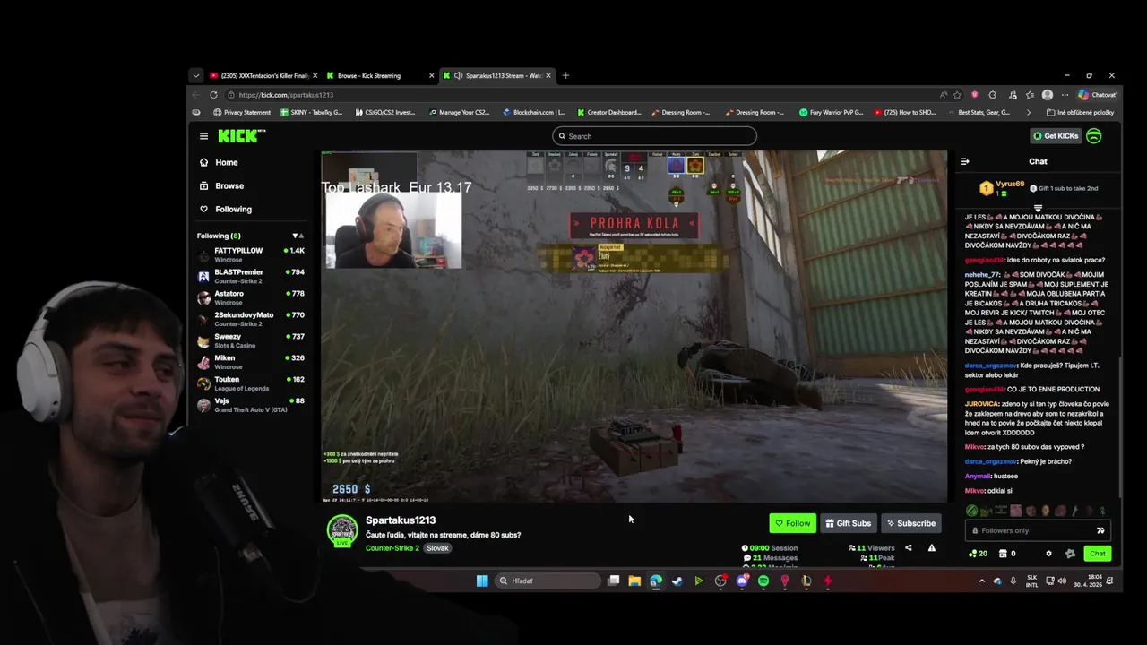This screenshot has height=645, width=1147.
Task: Open the volume control in system tray
Action: (x=1062, y=580)
